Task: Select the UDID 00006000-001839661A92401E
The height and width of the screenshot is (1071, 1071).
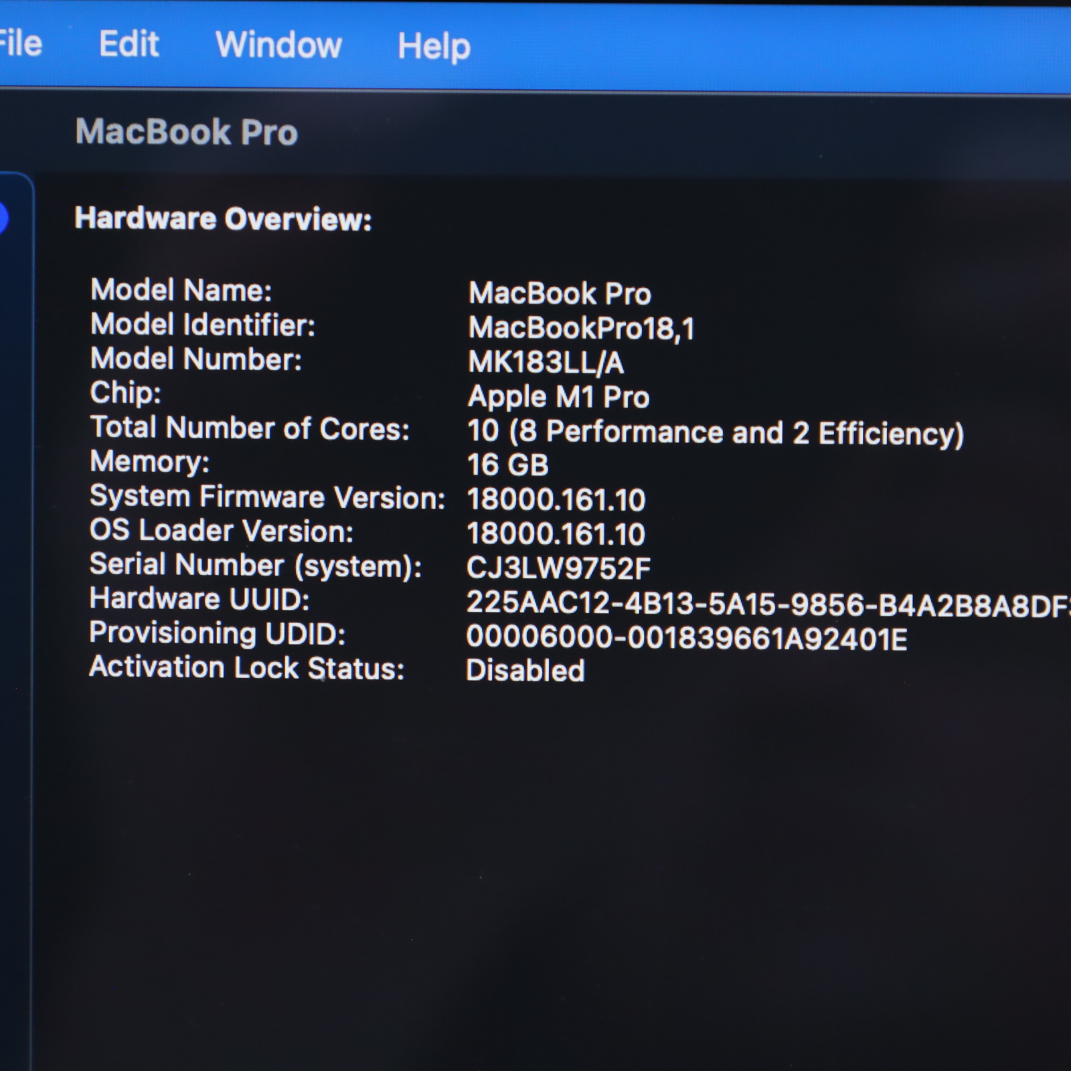Action: 687,638
